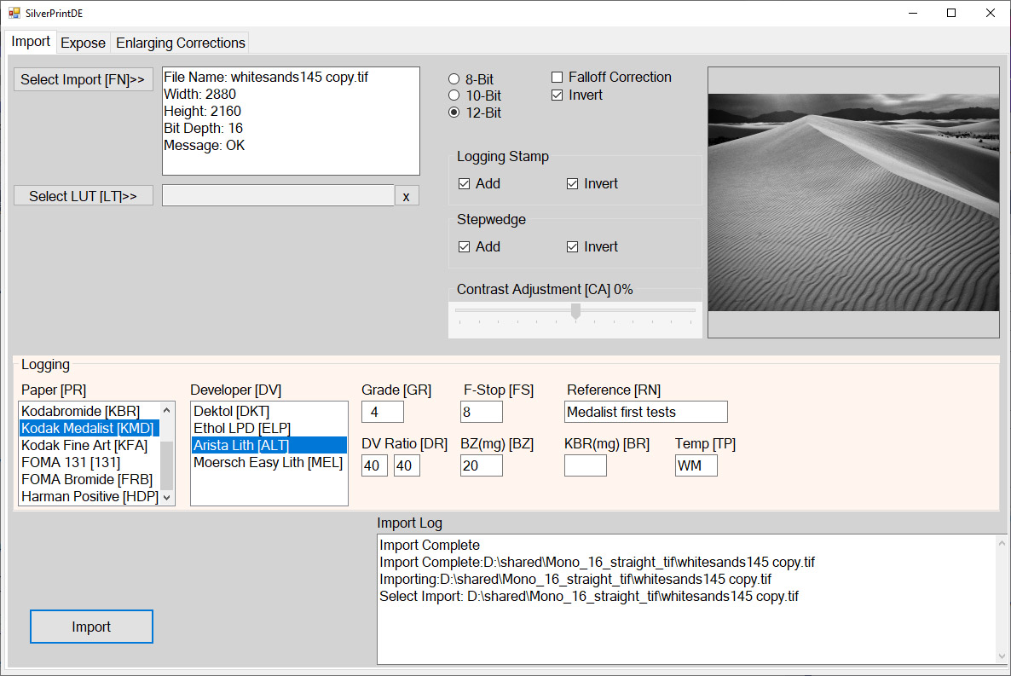This screenshot has height=676, width=1011.
Task: Toggle the Logging Stamp Add checkbox
Action: (x=465, y=184)
